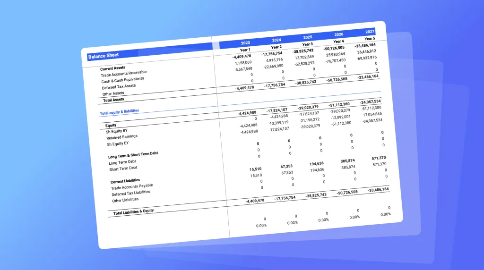
Task: Select the cell with value 36,446,812
Action: point(366,51)
